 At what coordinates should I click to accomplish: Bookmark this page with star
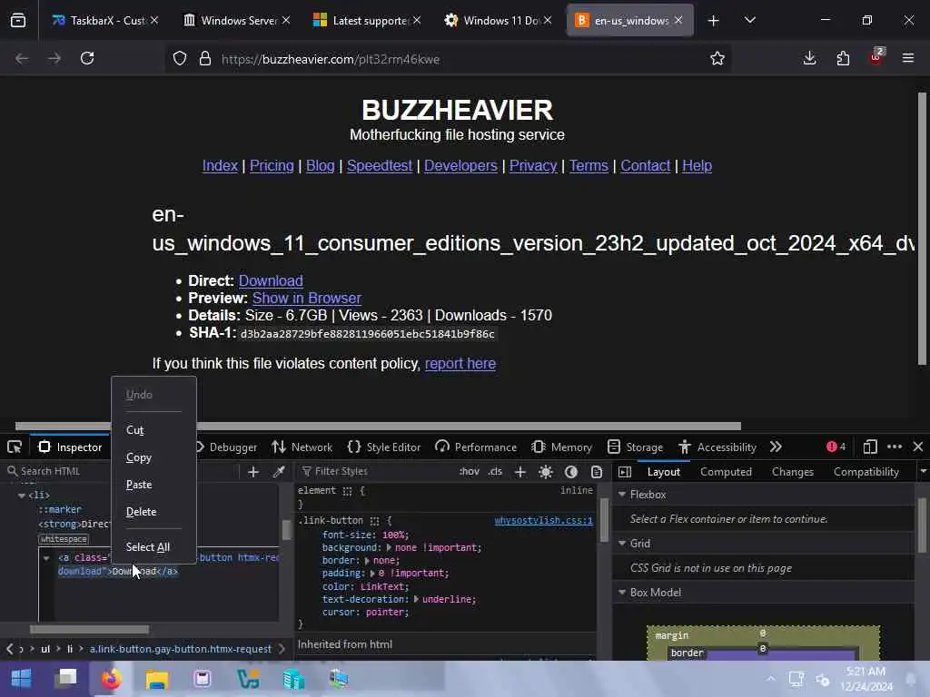[x=717, y=58]
